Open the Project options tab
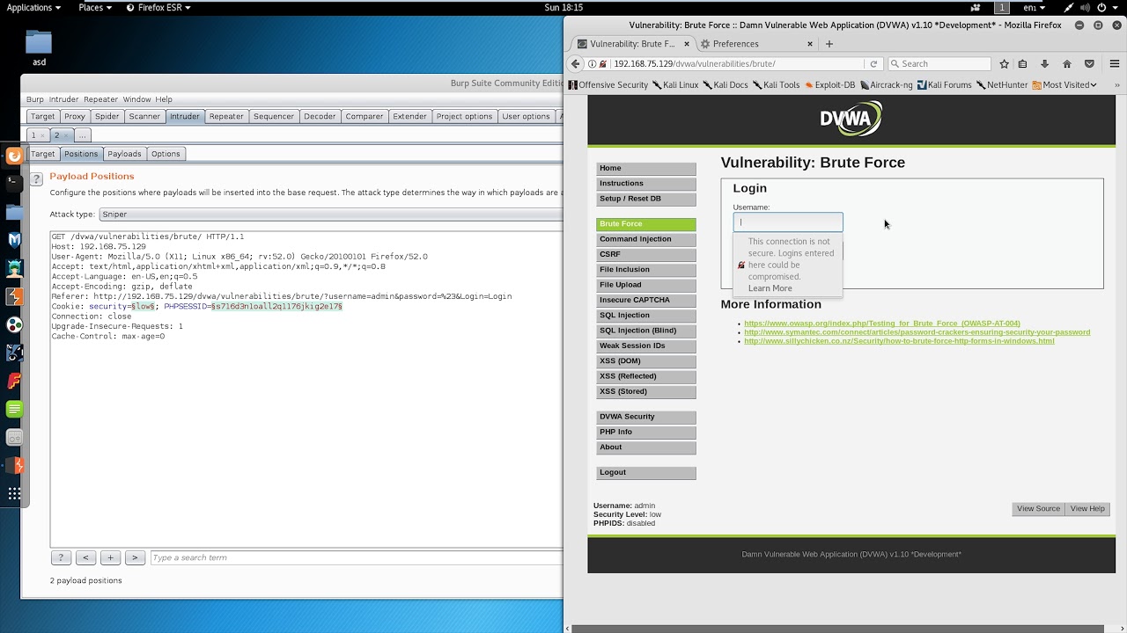This screenshot has width=1127, height=633. (464, 116)
